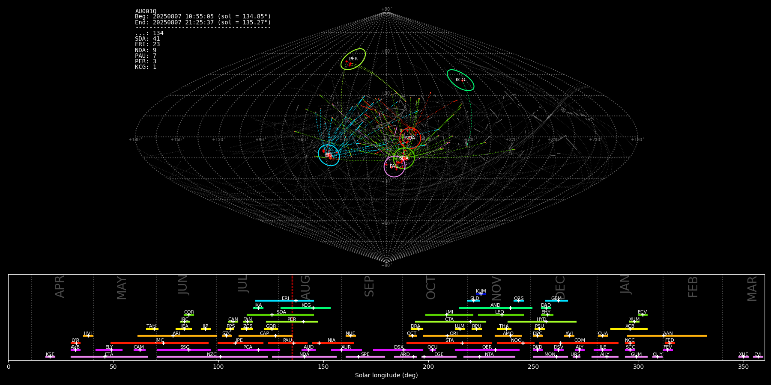Click the APR month label in the timeline
771x385 pixels.
(x=60, y=287)
